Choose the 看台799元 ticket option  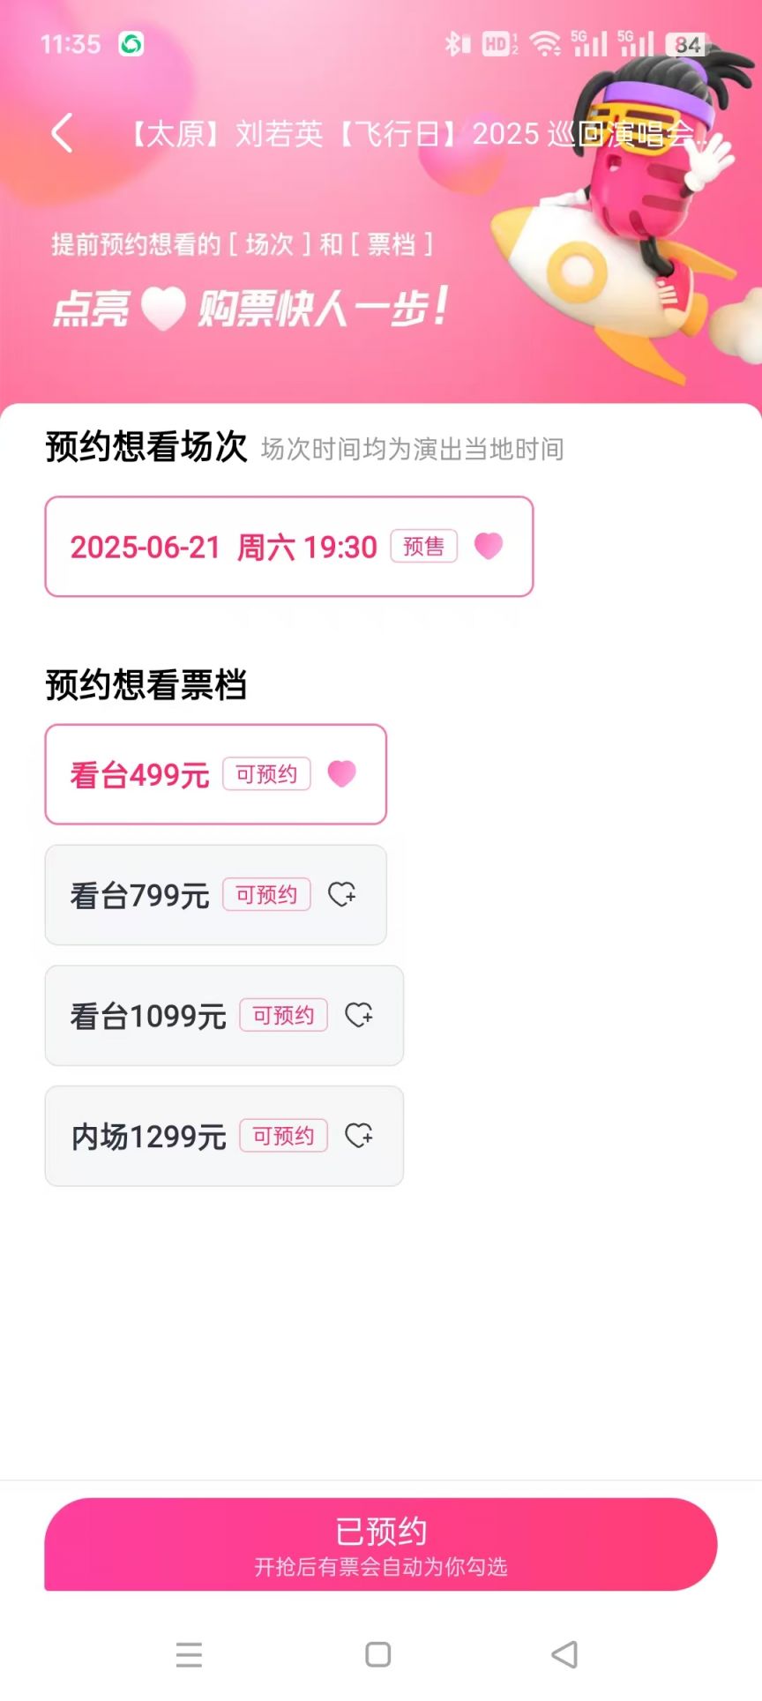[141, 896]
